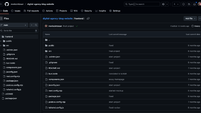Copy the frontend path to clipboard
The height and width of the screenshot is (113, 201).
tap(88, 18)
